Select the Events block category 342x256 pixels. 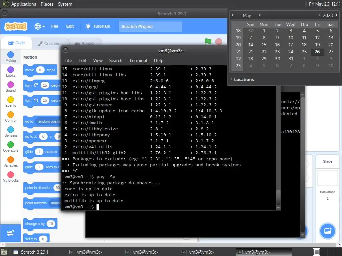coord(10,102)
